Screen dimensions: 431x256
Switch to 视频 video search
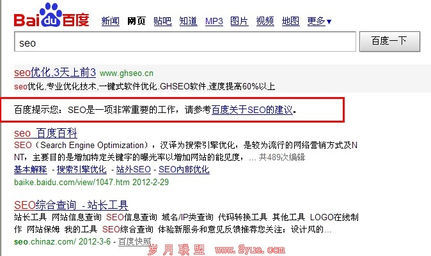[x=265, y=22]
